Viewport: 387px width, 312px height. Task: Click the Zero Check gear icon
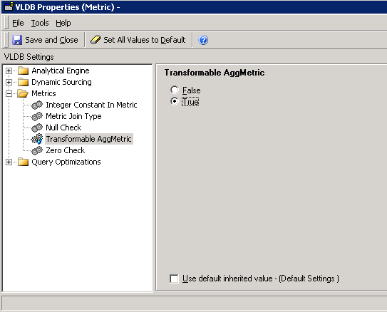pos(37,150)
